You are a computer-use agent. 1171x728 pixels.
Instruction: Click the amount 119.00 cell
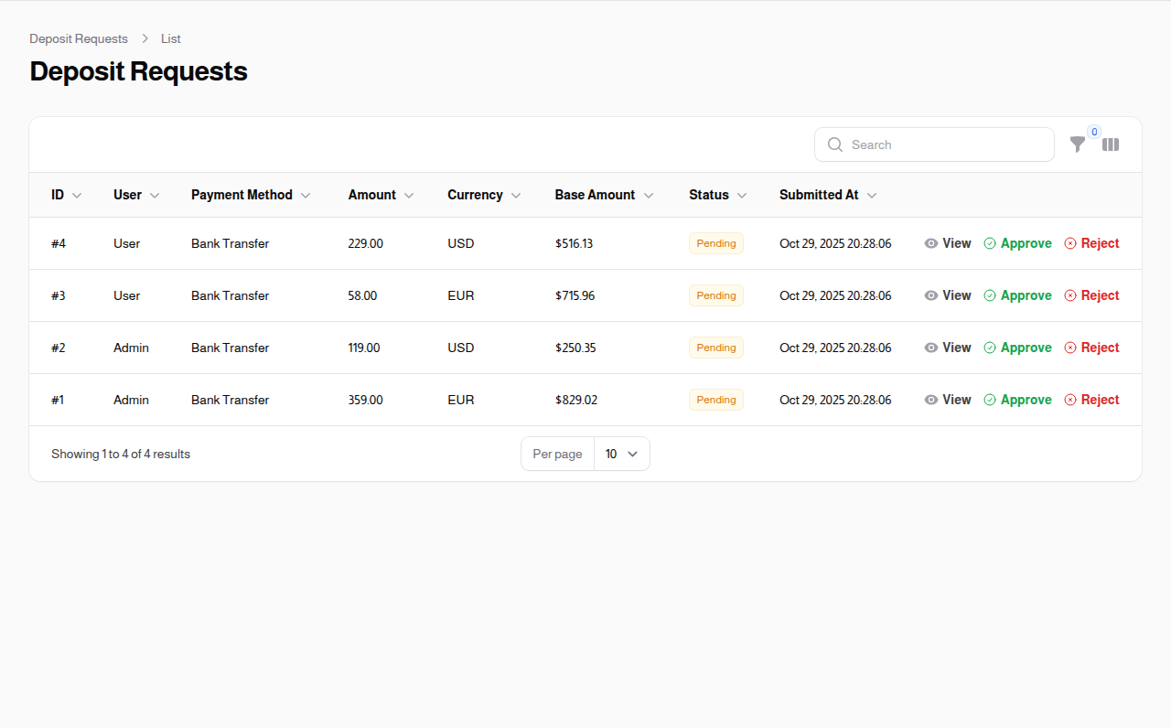coord(364,348)
